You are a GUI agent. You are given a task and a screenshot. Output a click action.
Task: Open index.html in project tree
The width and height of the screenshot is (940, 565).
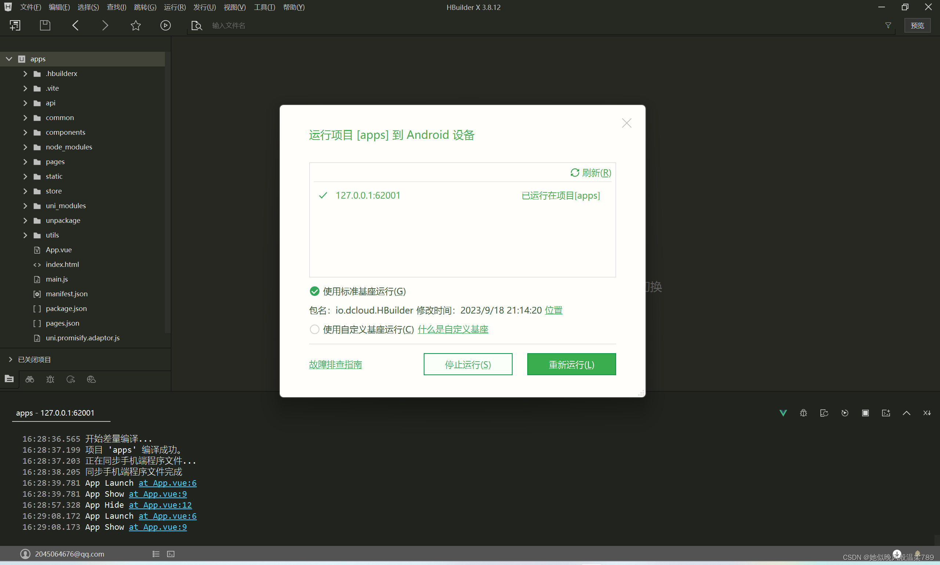[x=62, y=265]
